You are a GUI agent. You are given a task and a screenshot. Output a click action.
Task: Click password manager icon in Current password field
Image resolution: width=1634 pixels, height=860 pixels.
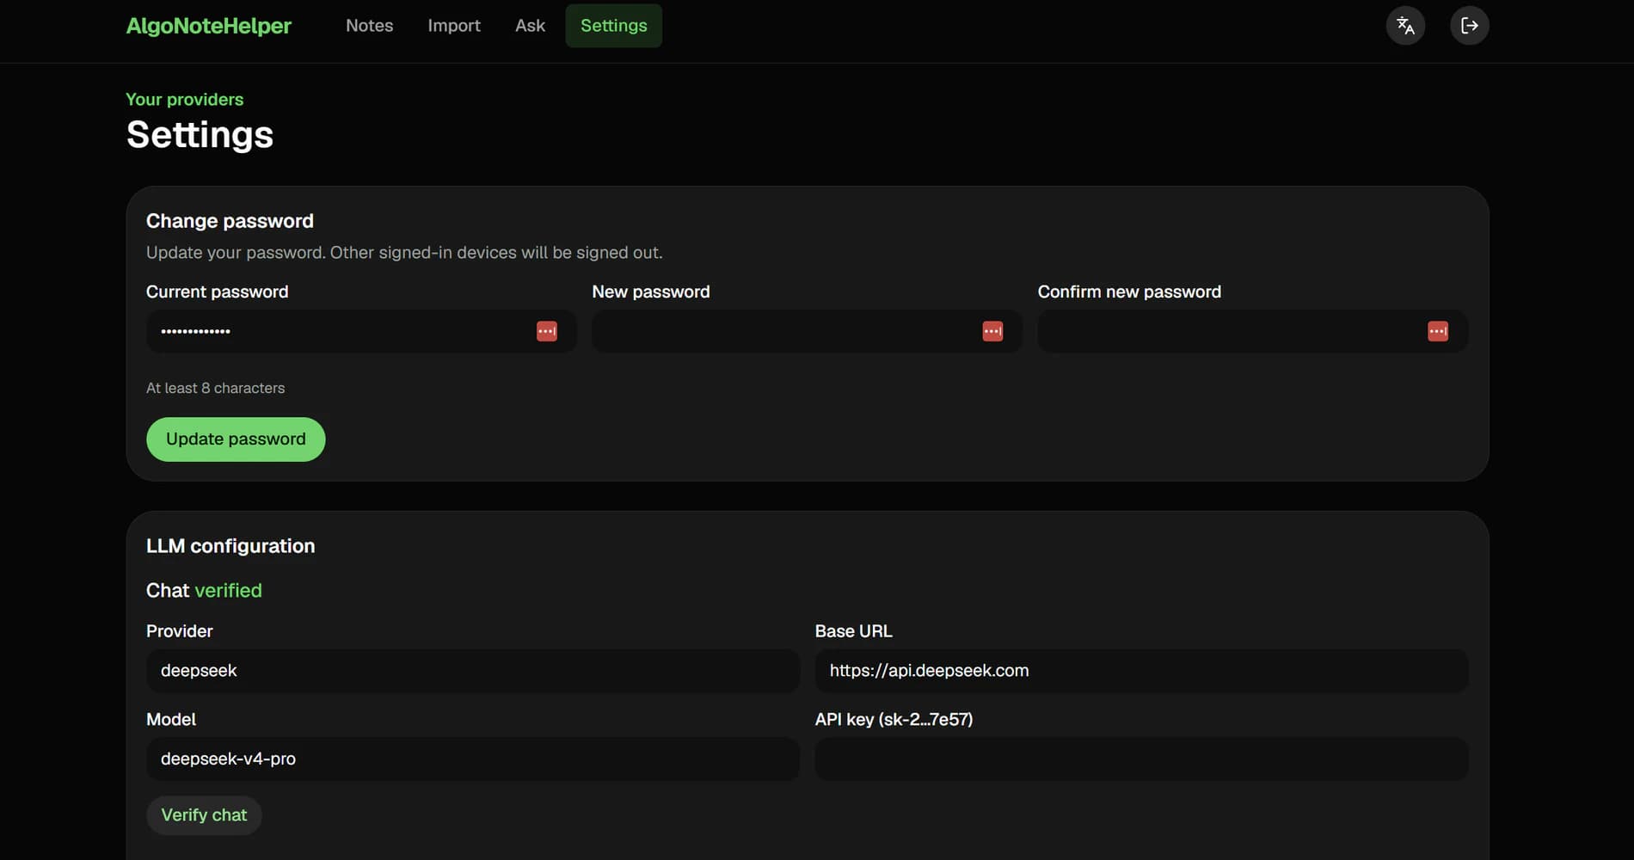click(x=547, y=331)
